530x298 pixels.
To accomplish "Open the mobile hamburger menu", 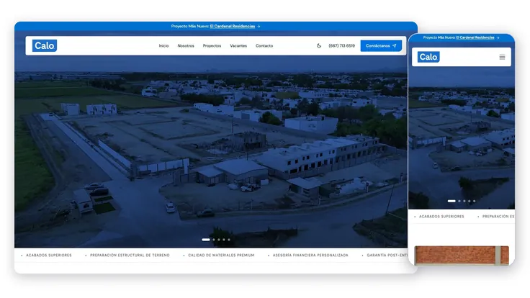I will (x=502, y=57).
